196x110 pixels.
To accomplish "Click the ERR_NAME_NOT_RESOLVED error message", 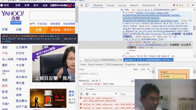I will (x=99, y=99).
